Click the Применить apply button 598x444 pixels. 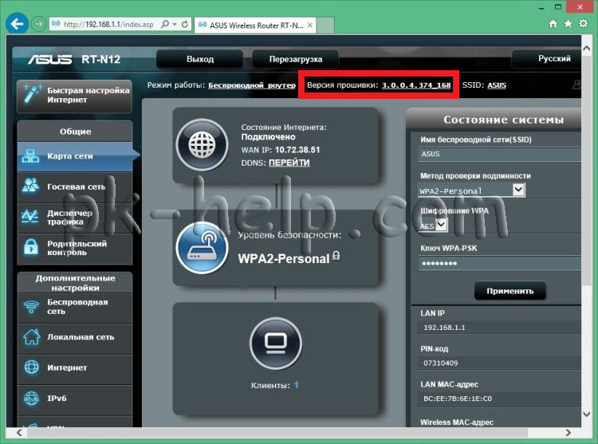(510, 291)
